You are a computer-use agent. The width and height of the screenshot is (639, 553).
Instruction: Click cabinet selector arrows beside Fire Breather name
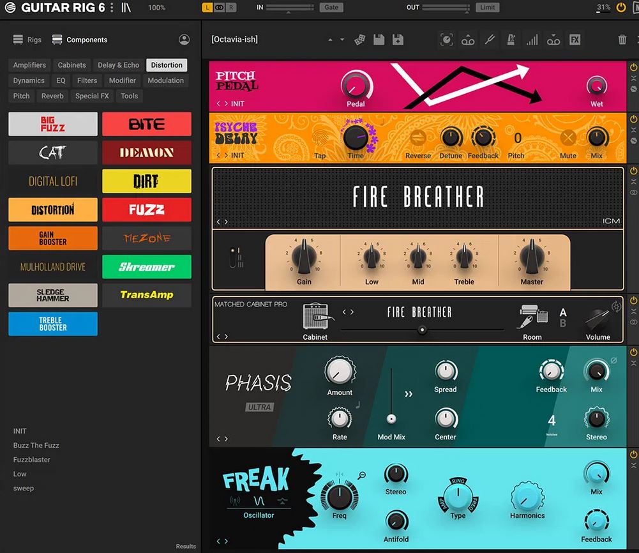pyautogui.click(x=348, y=312)
